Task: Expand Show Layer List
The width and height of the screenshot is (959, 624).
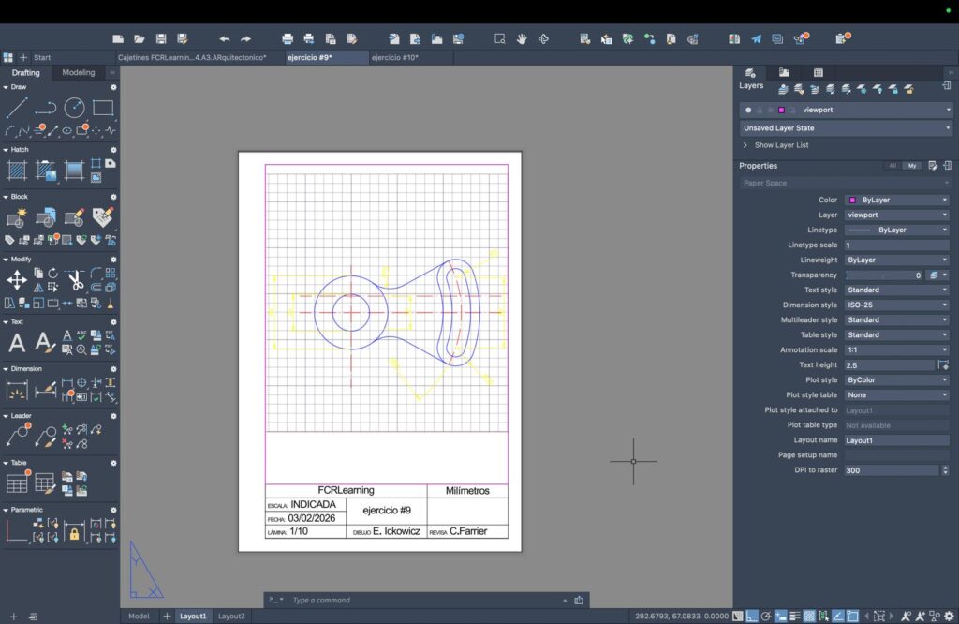Action: click(781, 145)
